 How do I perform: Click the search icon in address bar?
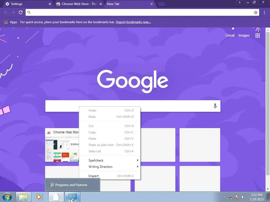pyautogui.click(x=29, y=12)
